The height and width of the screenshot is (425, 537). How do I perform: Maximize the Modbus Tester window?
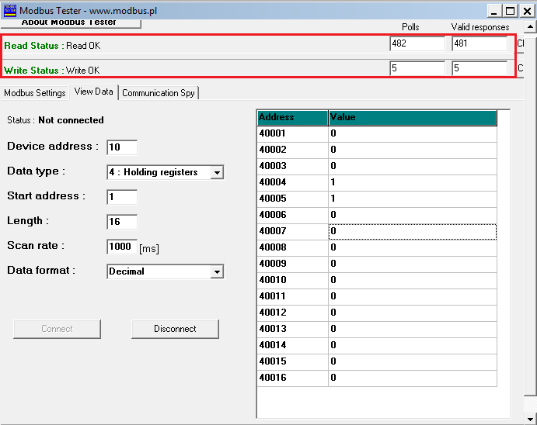point(510,12)
